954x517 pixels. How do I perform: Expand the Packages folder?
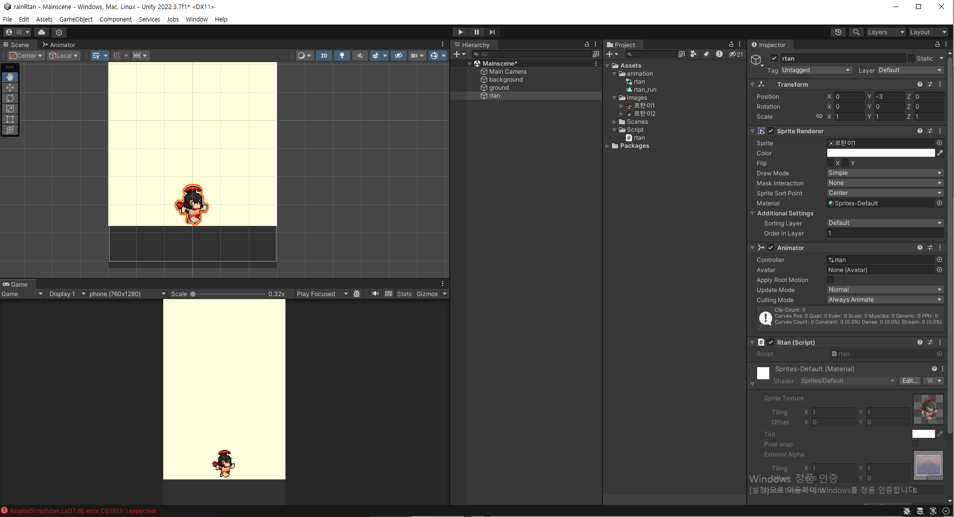(x=607, y=146)
